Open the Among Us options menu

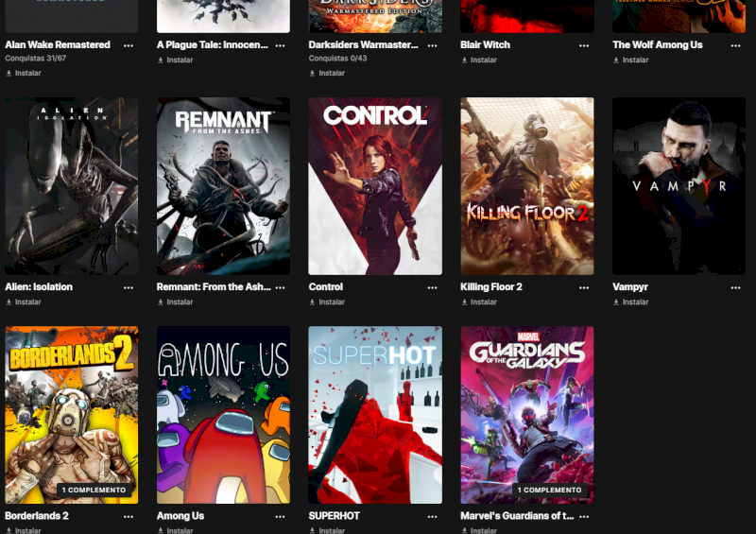280,516
